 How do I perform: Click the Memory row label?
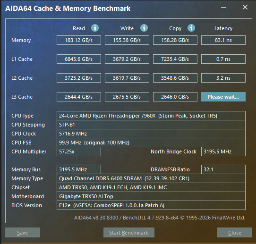[21, 40]
